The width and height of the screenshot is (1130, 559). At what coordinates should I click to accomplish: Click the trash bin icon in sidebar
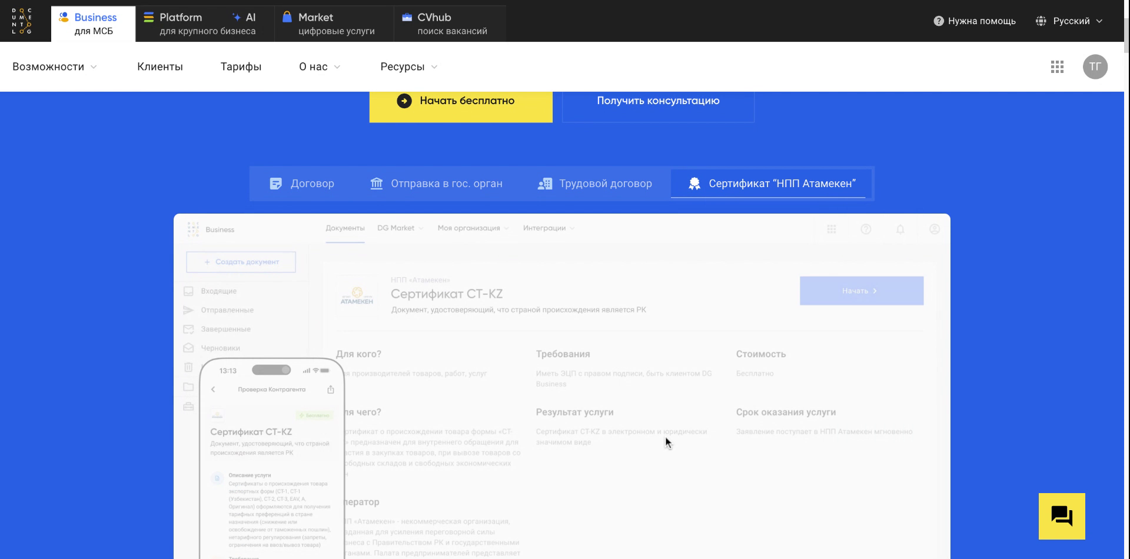(x=188, y=367)
